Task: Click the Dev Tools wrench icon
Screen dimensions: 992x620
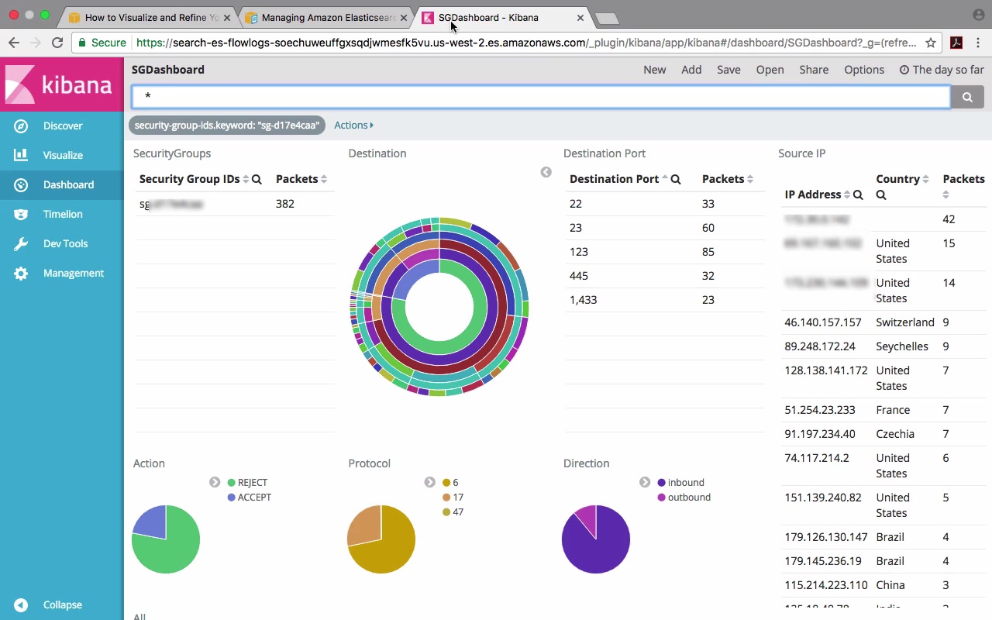Action: pyautogui.click(x=21, y=243)
